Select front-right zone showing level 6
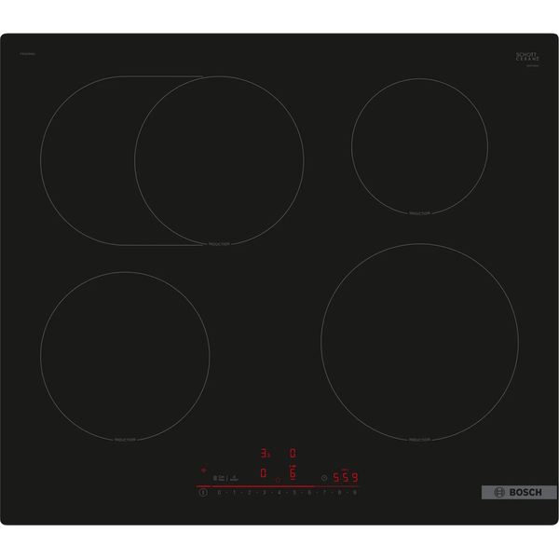The width and height of the screenshot is (559, 559). pos(292,474)
